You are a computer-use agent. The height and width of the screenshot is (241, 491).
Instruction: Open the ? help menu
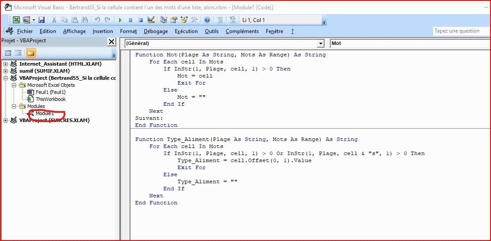(x=292, y=31)
